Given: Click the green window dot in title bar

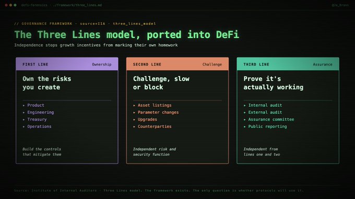Looking at the screenshot, I should tap(15, 5).
